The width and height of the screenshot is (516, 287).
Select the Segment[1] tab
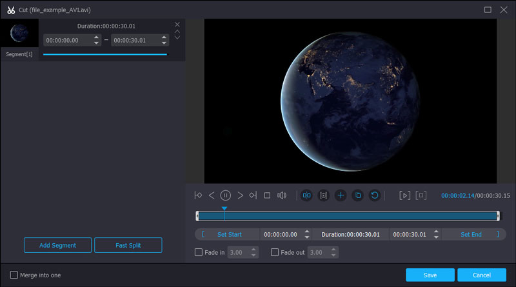(x=19, y=54)
